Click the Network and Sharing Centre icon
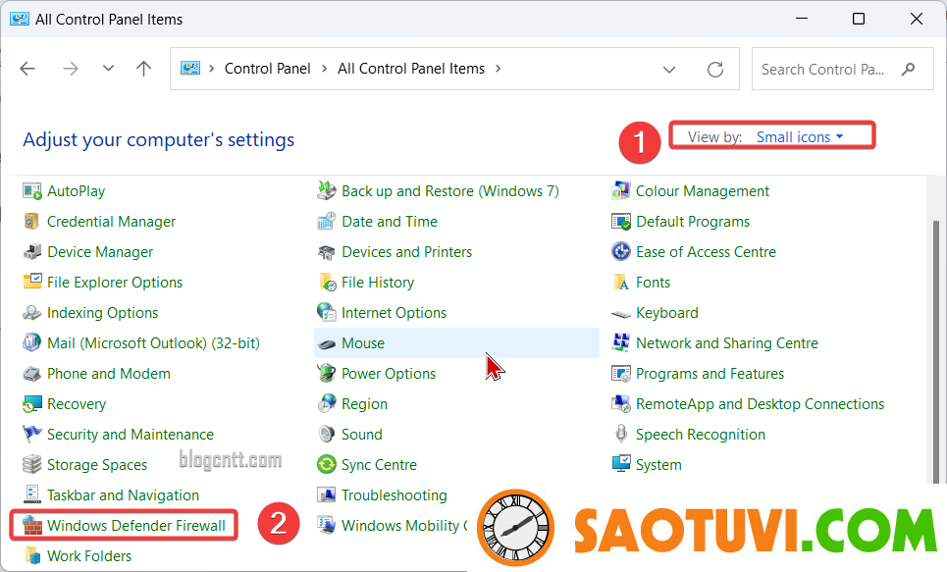The height and width of the screenshot is (572, 947). coord(621,343)
